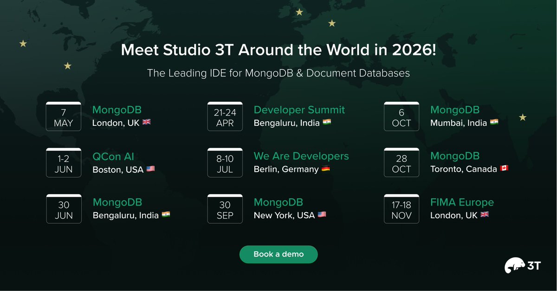Click the 'Berlin, Germany' location text

click(286, 169)
